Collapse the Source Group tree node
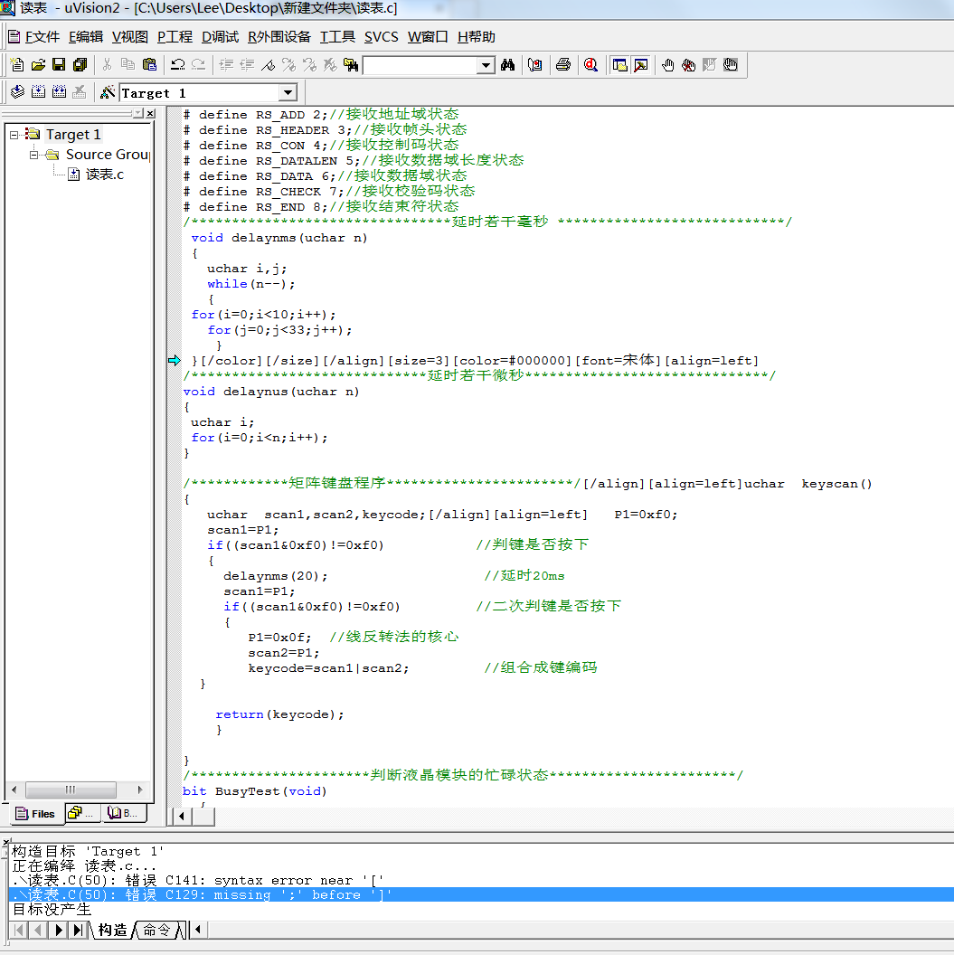Image resolution: width=954 pixels, height=955 pixels. point(34,155)
